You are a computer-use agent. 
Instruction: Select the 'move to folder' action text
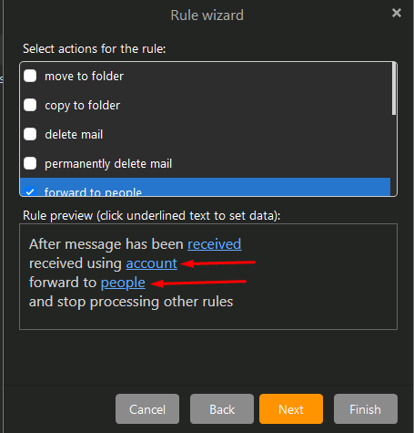pyautogui.click(x=84, y=77)
